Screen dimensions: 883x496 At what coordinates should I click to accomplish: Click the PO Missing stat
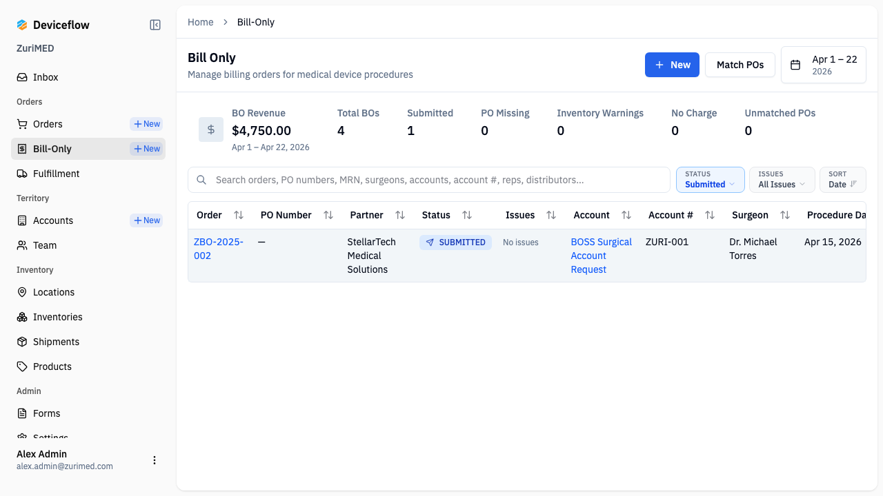click(x=505, y=122)
